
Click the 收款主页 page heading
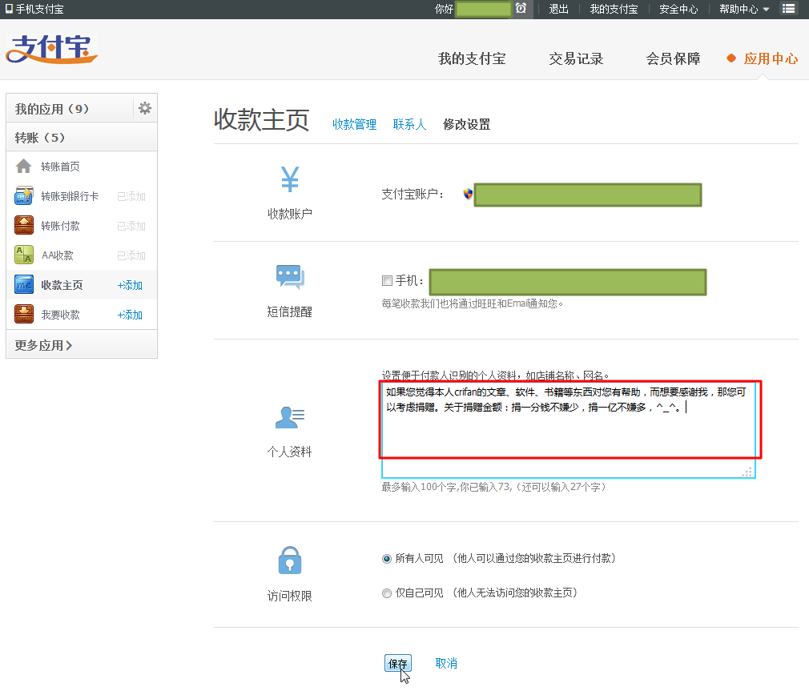click(x=262, y=119)
